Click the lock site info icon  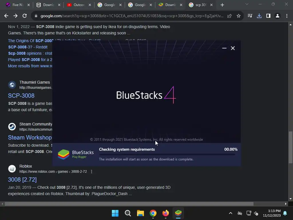tap(36, 16)
